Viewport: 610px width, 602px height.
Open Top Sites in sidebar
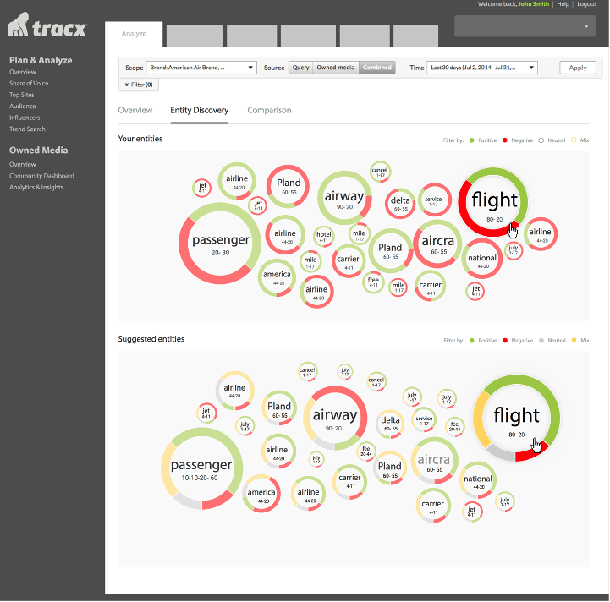tap(22, 95)
